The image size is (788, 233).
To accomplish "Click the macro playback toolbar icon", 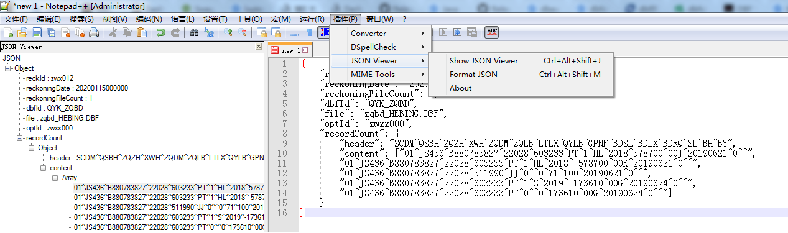I will tap(443, 32).
